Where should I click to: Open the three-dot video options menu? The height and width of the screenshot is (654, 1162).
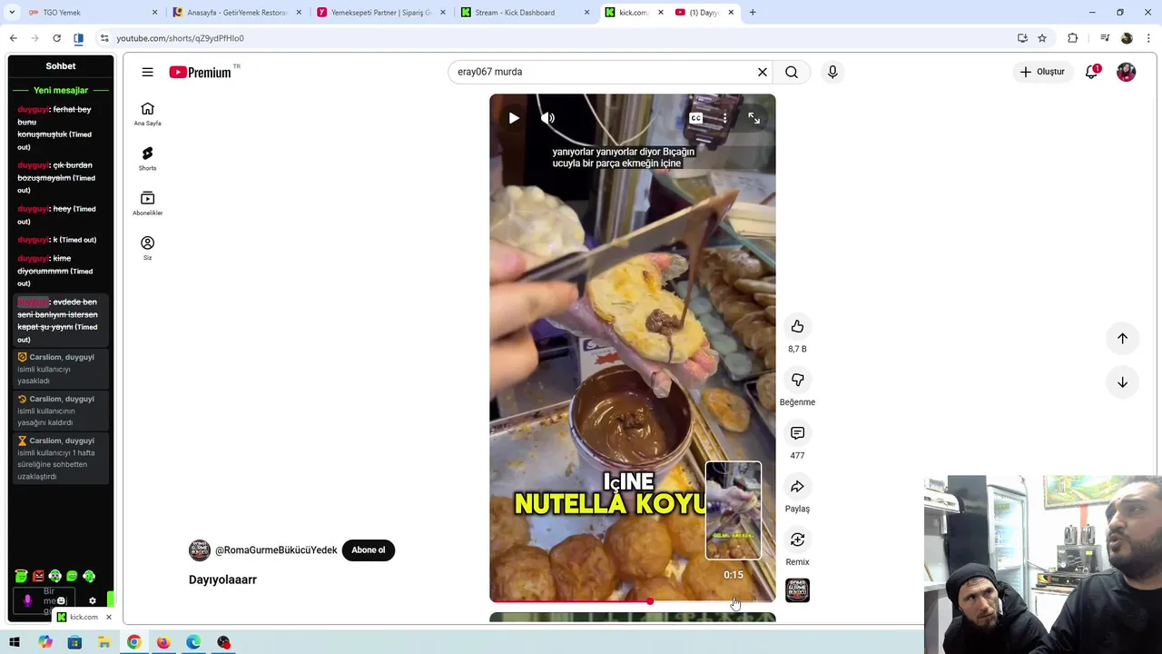724,118
